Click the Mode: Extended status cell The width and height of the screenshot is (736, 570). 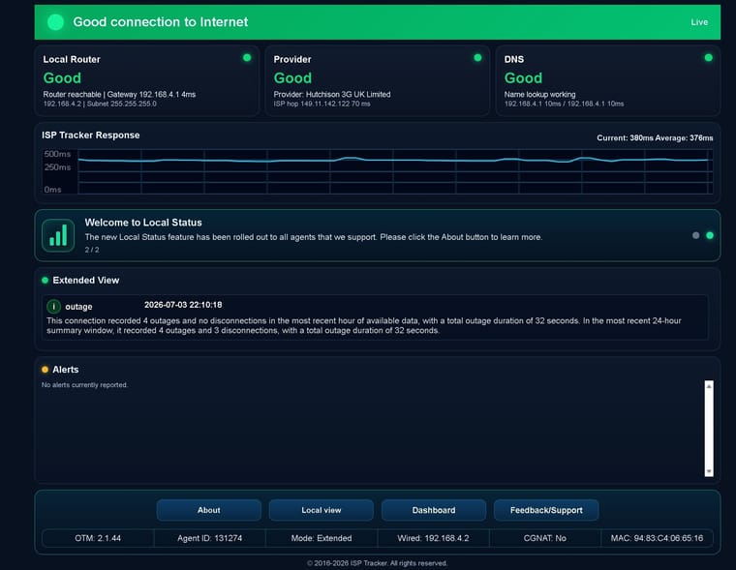point(322,538)
